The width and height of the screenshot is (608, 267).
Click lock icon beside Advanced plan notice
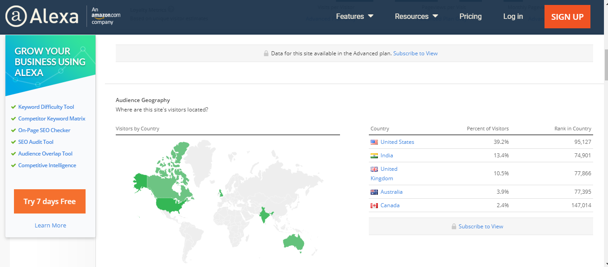266,53
